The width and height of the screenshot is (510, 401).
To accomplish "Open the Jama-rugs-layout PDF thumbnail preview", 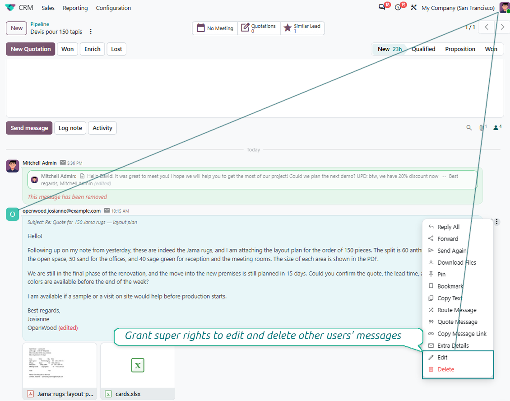I will [x=60, y=365].
